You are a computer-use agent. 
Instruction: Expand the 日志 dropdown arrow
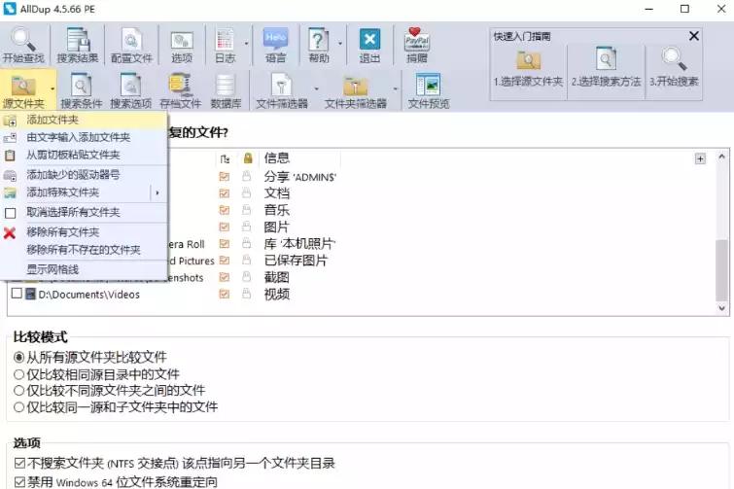pyautogui.click(x=246, y=45)
